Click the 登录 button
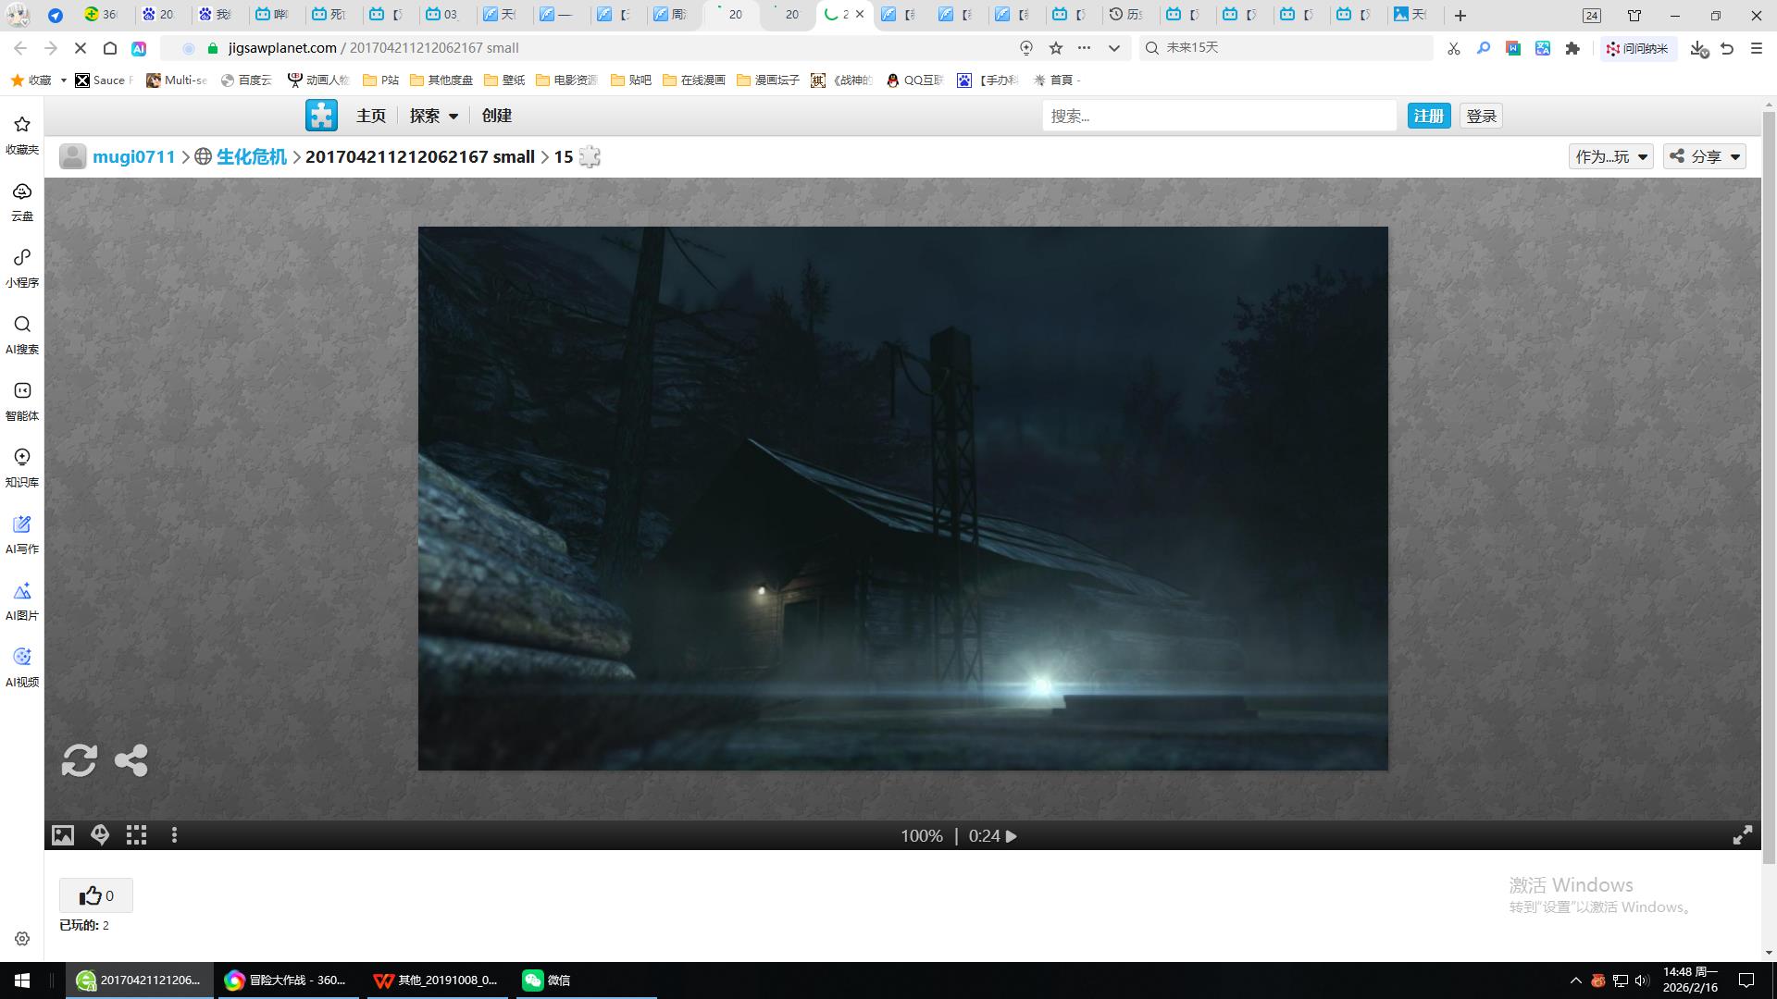This screenshot has height=999, width=1777. point(1481,116)
